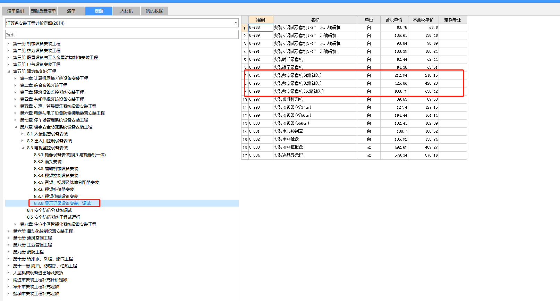This screenshot has height=301, width=560.
Task: Expand 8.1 入侵报警设备安装
Action: [x=22, y=134]
